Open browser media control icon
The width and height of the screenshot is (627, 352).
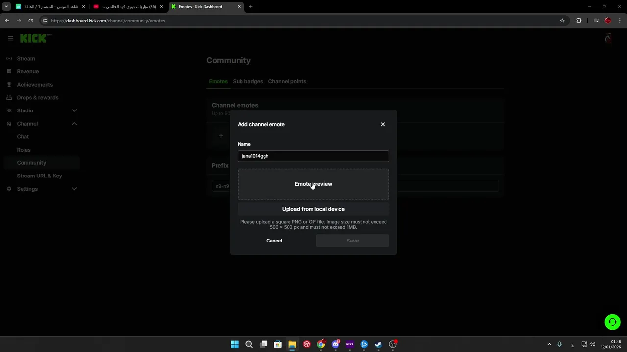pos(596,21)
